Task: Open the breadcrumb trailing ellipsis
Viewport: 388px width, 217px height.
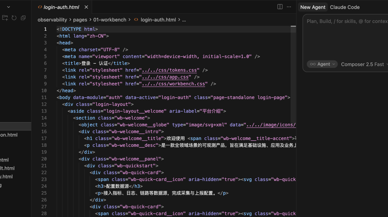Action: pos(184,20)
